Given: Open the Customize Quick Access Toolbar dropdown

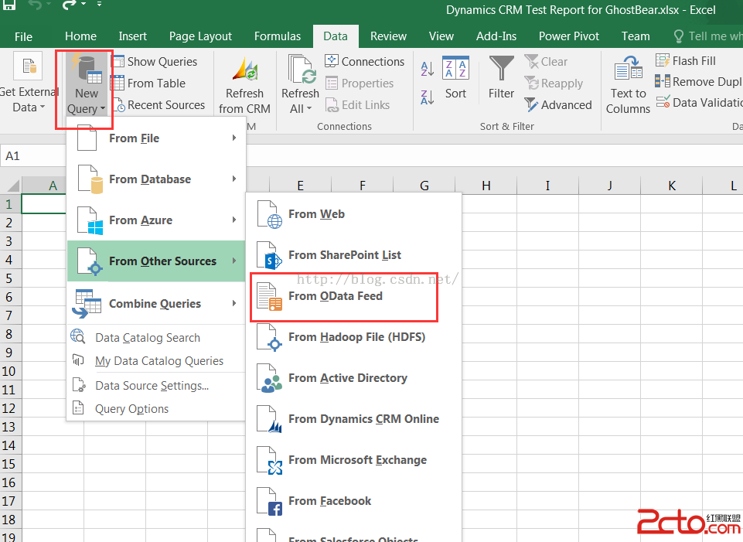Looking at the screenshot, I should pos(100,5).
